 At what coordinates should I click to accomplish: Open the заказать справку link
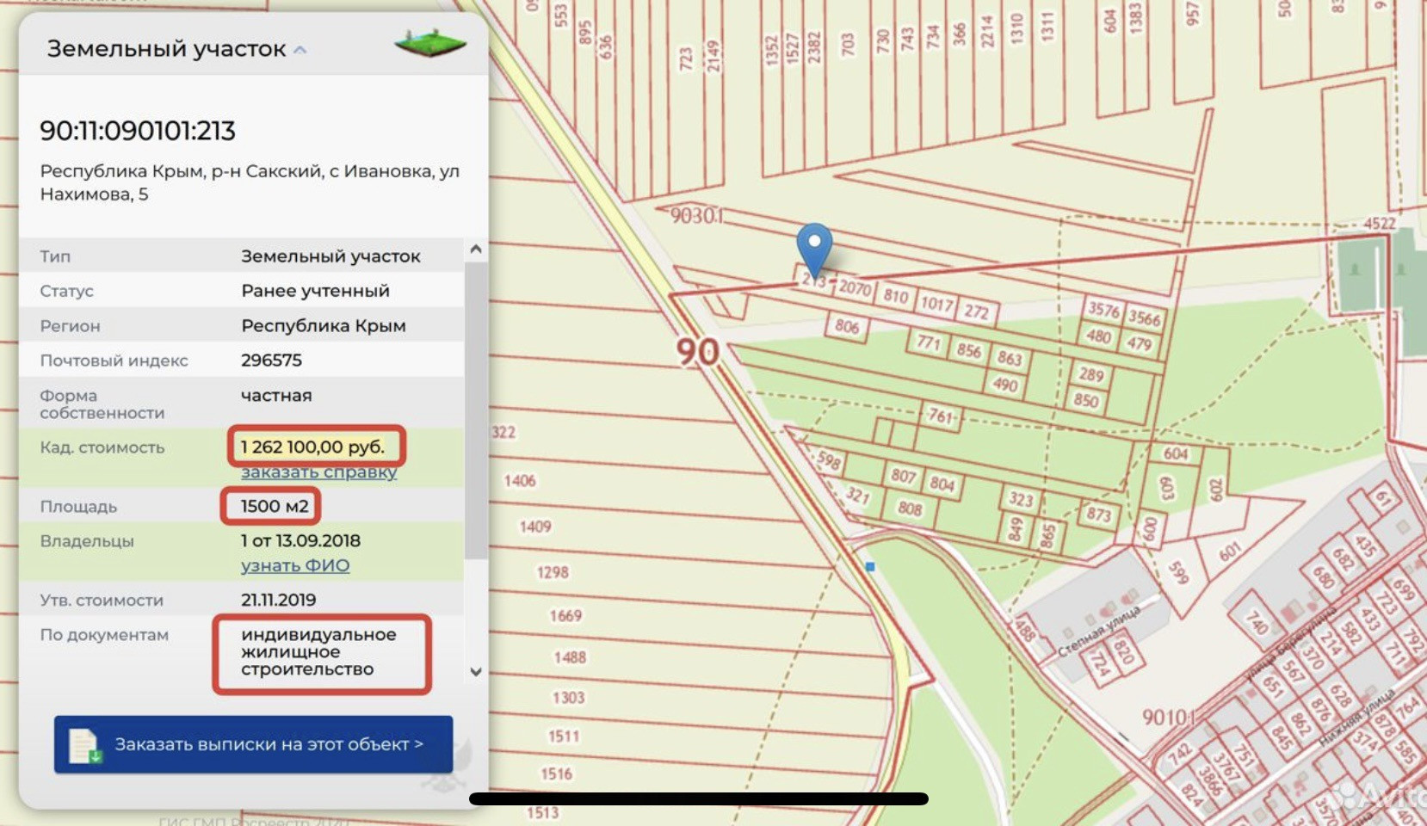[x=318, y=472]
